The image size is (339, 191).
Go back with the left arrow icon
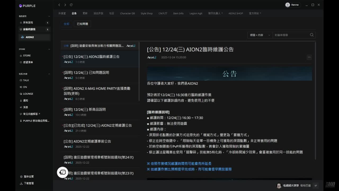[59, 5]
